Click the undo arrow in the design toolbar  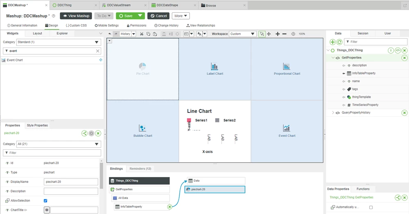click(110, 34)
